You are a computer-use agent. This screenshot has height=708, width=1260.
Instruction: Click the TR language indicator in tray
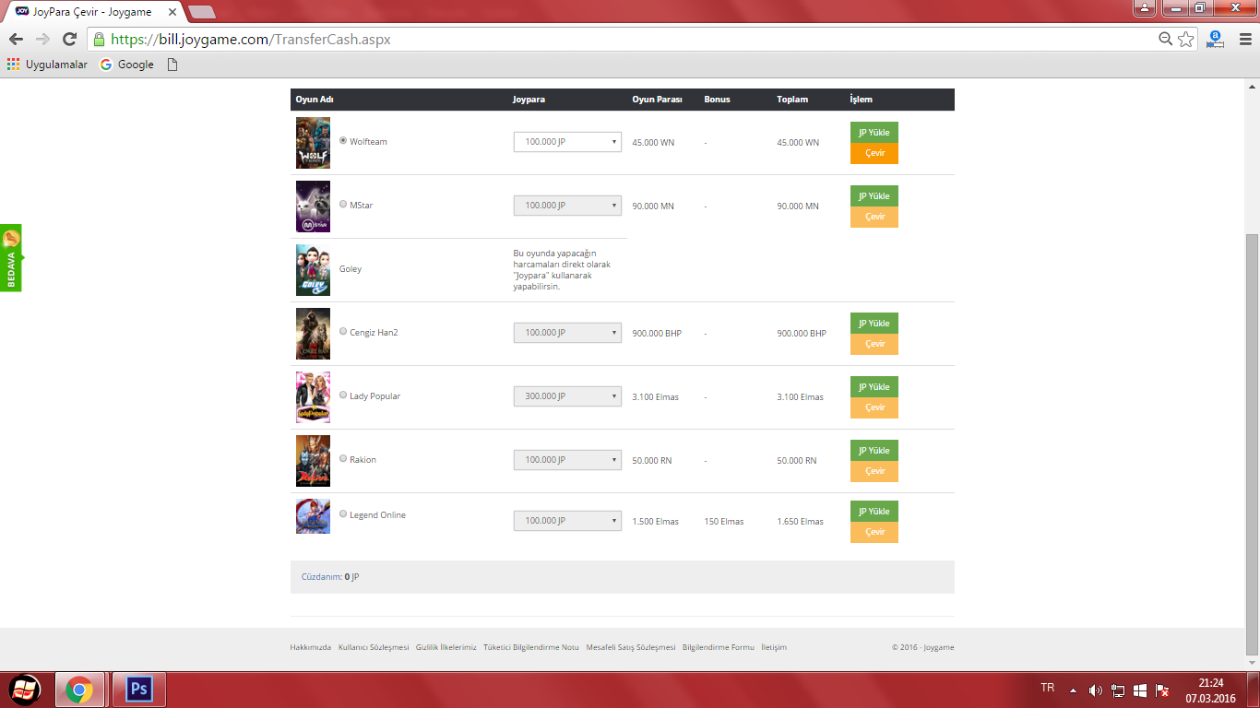pos(1048,689)
